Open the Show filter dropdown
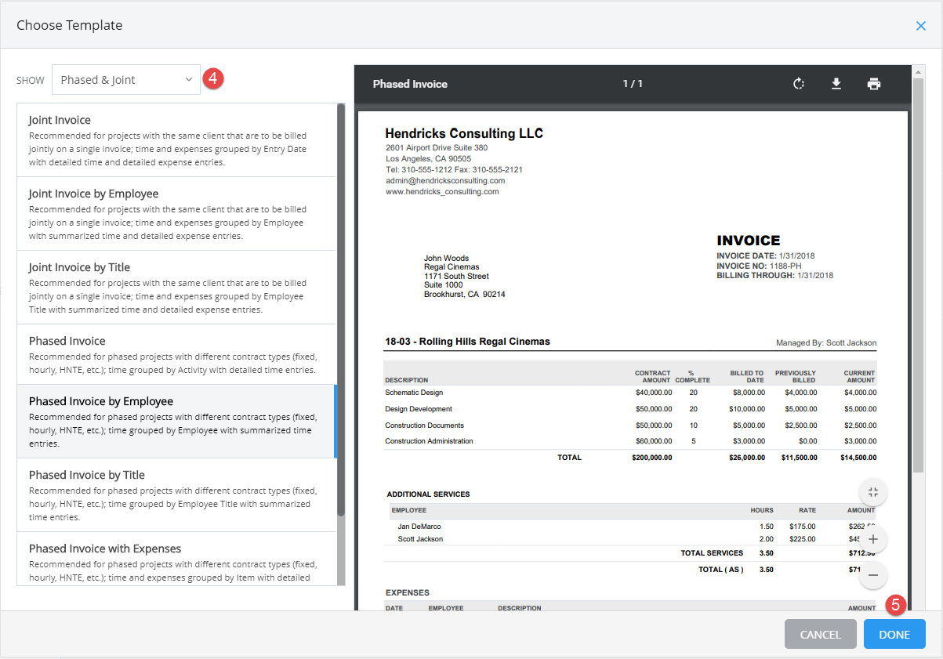Screen dimensions: 943x659 tap(126, 80)
